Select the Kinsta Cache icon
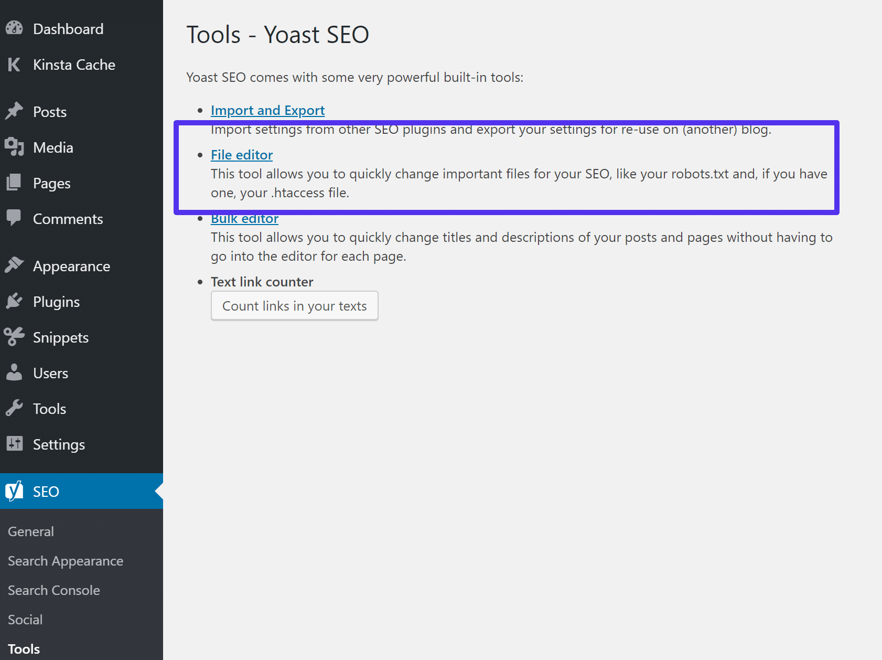 click(x=14, y=65)
